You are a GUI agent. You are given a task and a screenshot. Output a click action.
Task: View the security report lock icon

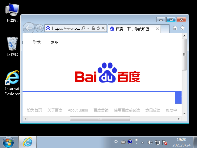click(x=93, y=28)
